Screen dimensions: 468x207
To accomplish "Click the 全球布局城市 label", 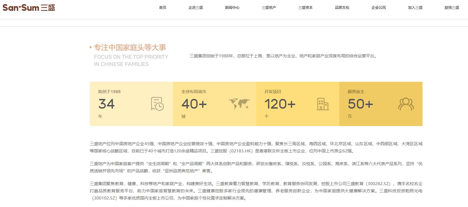I will 194,91.
